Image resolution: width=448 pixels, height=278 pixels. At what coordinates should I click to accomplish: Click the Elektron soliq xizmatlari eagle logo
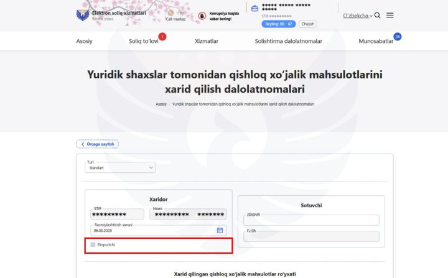[83, 15]
